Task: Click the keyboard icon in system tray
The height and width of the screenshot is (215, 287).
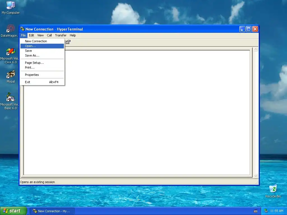Action: pyautogui.click(x=256, y=211)
